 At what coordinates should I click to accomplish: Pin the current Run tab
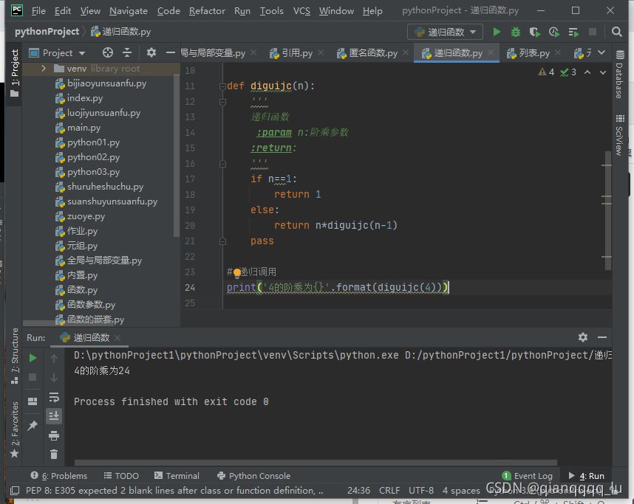(33, 426)
